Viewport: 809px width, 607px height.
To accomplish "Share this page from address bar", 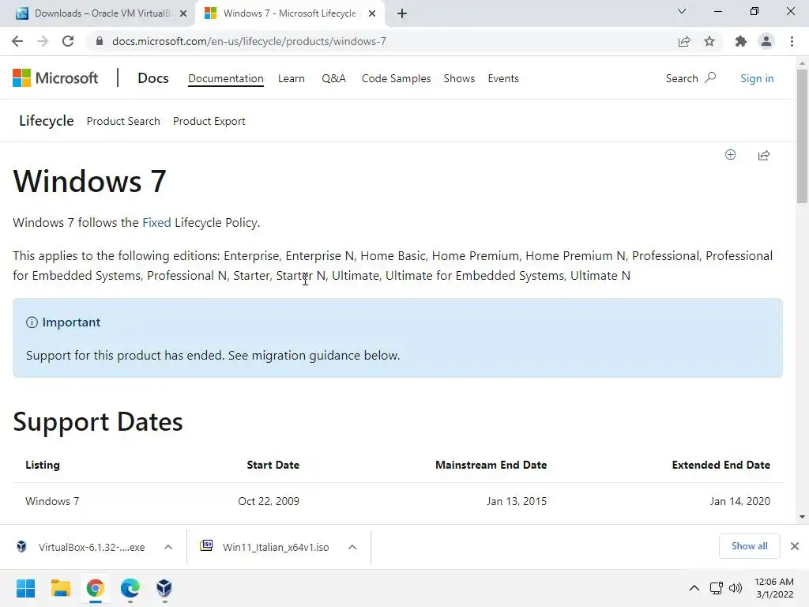I will (684, 41).
